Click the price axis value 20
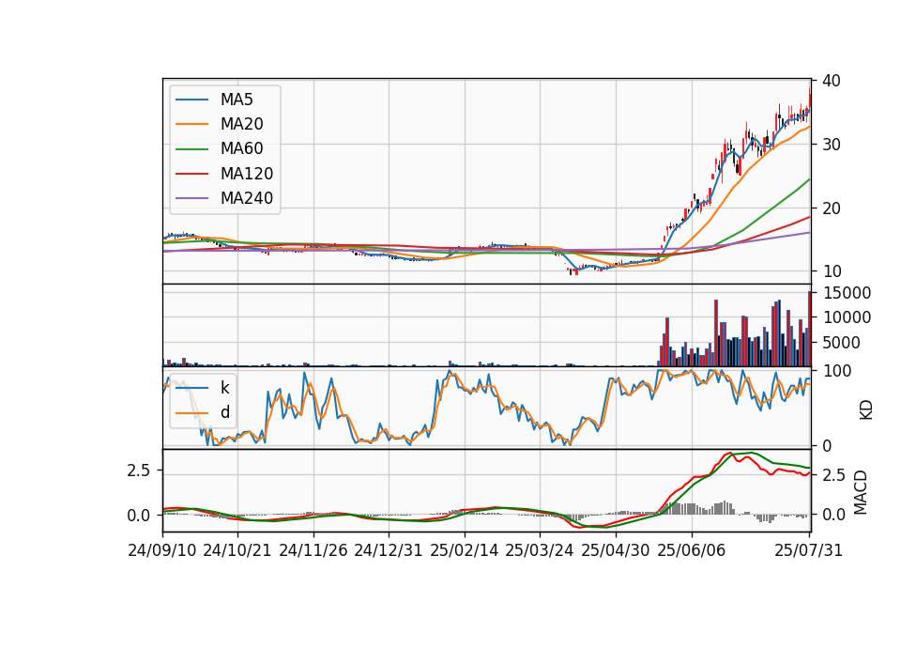 coord(831,208)
